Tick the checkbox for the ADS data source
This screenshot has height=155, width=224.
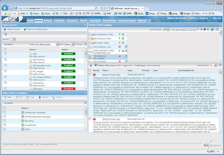[6, 54]
